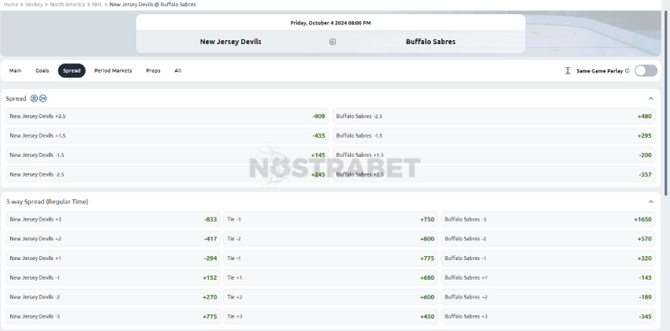Bet Buffalo Sabres -2.5 at +480

coord(494,116)
